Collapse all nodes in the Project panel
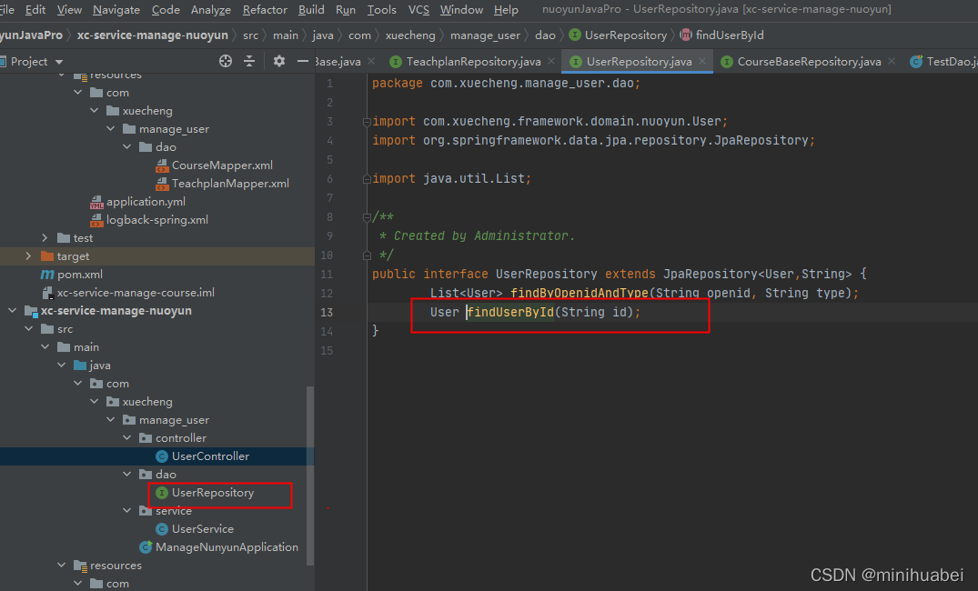Viewport: 978px width, 591px height. click(249, 61)
